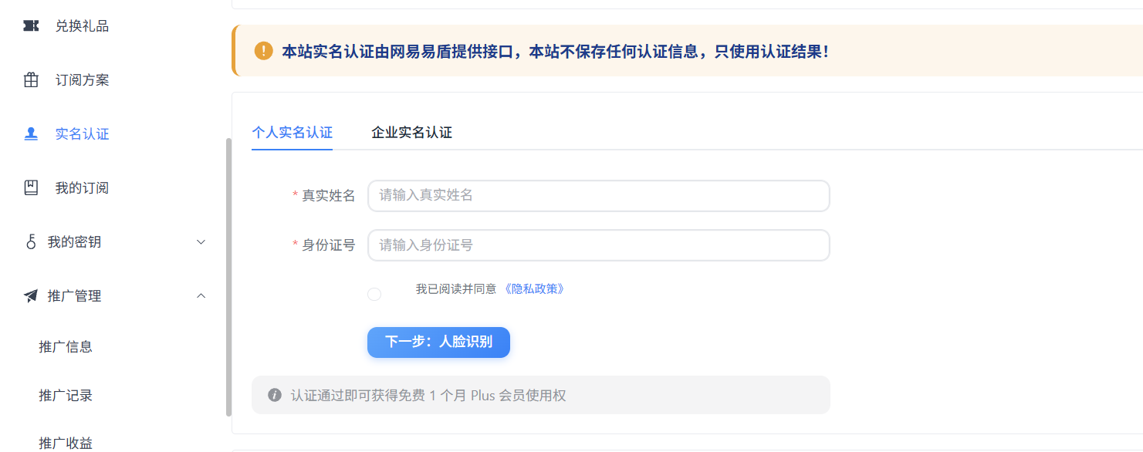Click the text 认证通过即可获得免费 1 个月 Plus 会员使用权
Screen dimensions: 1143x452
pos(428,396)
